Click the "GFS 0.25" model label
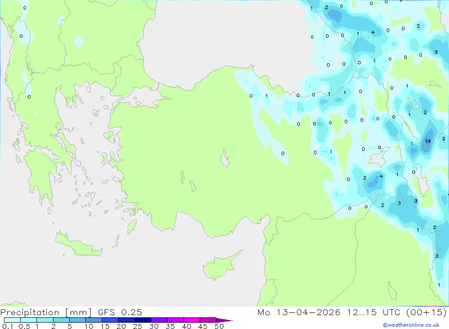This screenshot has height=329, width=449. 120,312
